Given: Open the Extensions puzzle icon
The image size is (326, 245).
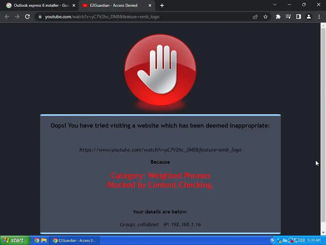Looking at the screenshot, I should point(278,17).
